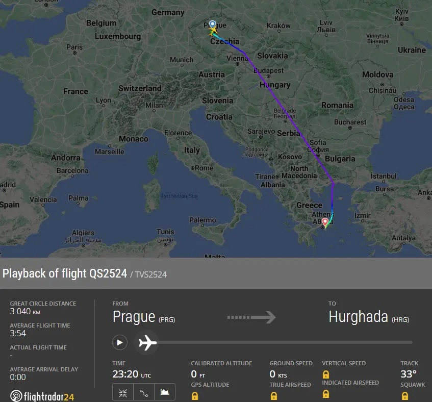Click the playback timeline track midpoint
Screen dimensions: 432x402
(284, 342)
